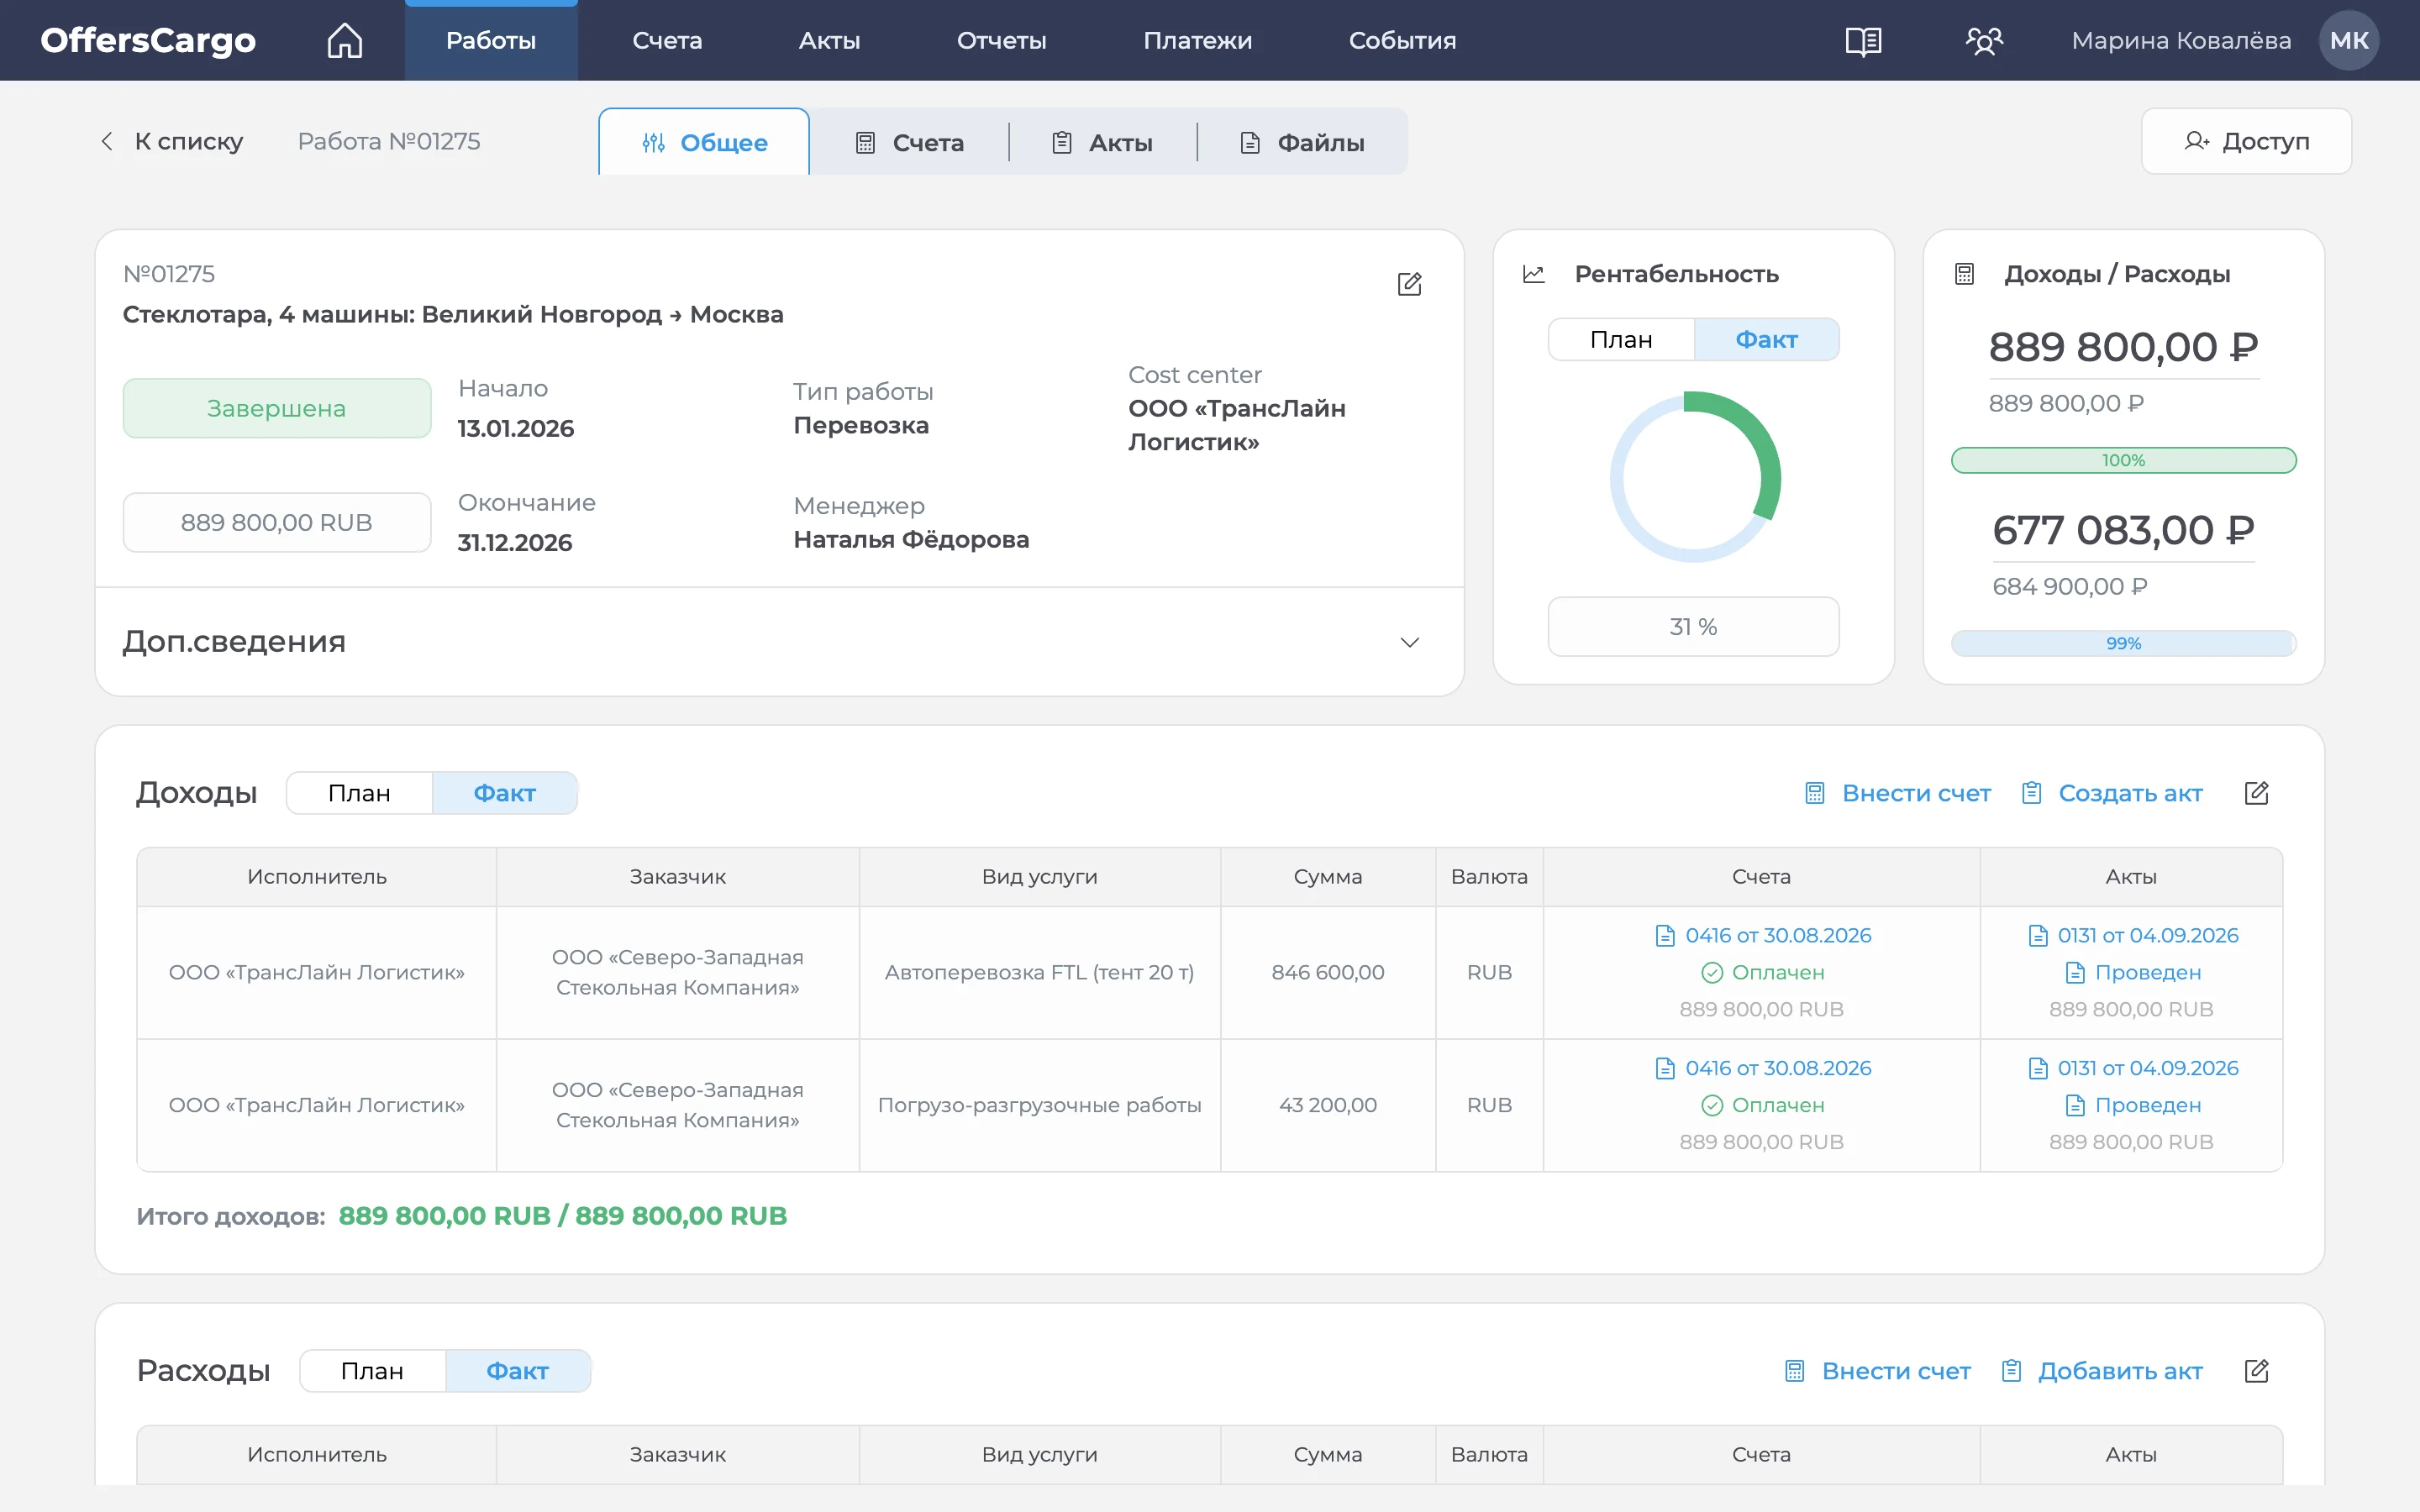The image size is (2420, 1512).
Task: Go to the home page icon
Action: (345, 40)
